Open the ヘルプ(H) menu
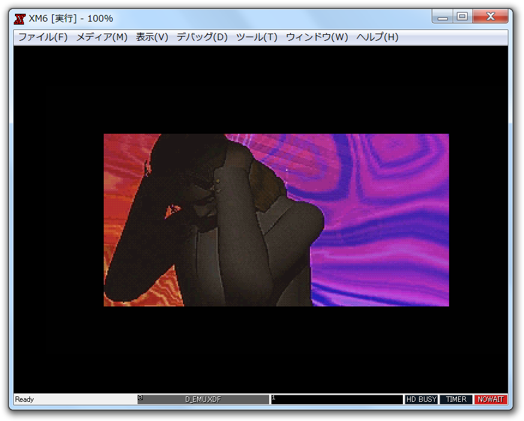The image size is (524, 421). point(377,37)
